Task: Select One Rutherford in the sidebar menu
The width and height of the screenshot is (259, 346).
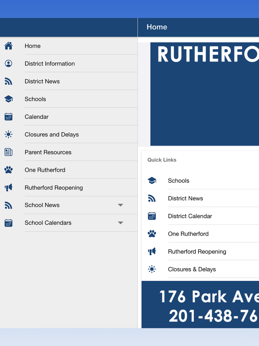Action: tap(69, 170)
